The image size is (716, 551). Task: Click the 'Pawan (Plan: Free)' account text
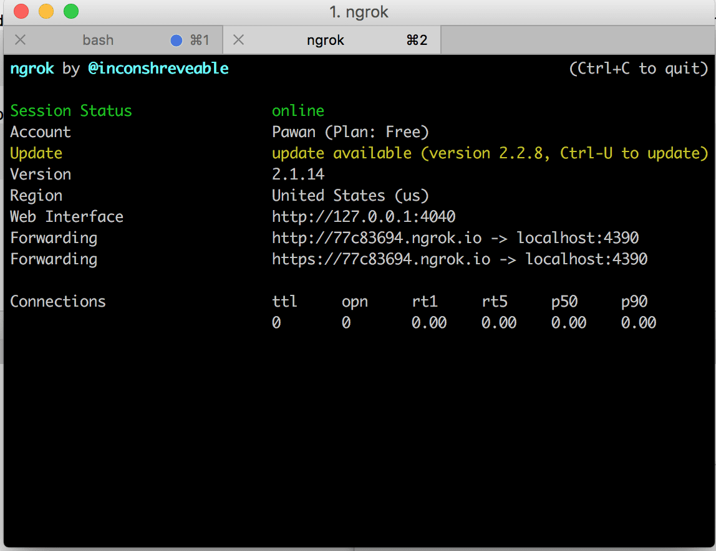pyautogui.click(x=351, y=132)
